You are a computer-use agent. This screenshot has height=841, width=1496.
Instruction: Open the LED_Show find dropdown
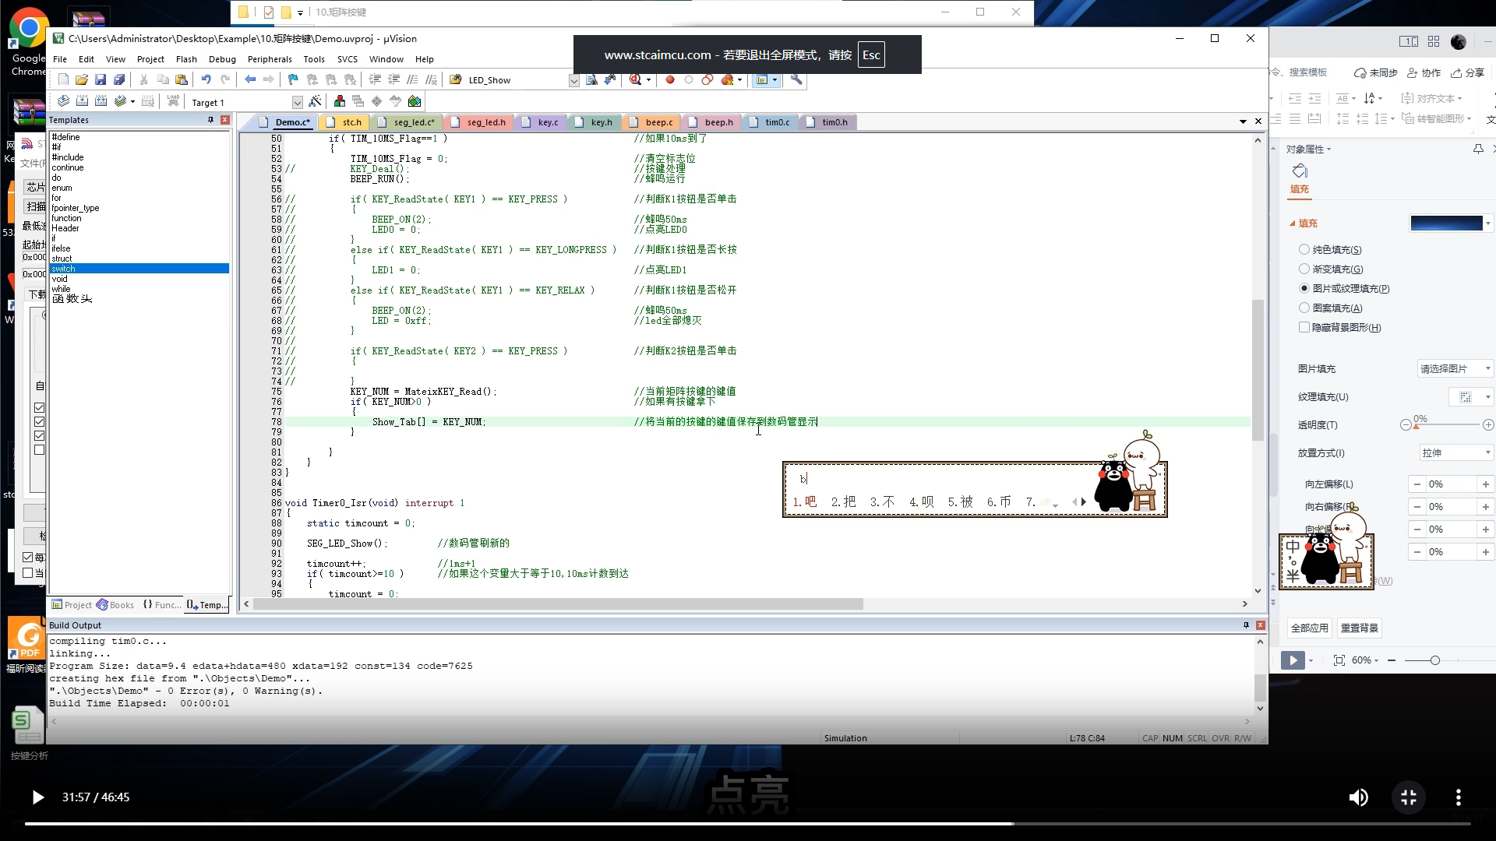[573, 80]
